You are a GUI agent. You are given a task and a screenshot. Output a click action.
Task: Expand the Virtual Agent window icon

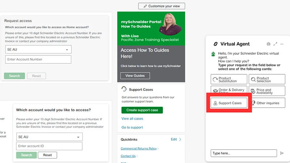click(275, 44)
